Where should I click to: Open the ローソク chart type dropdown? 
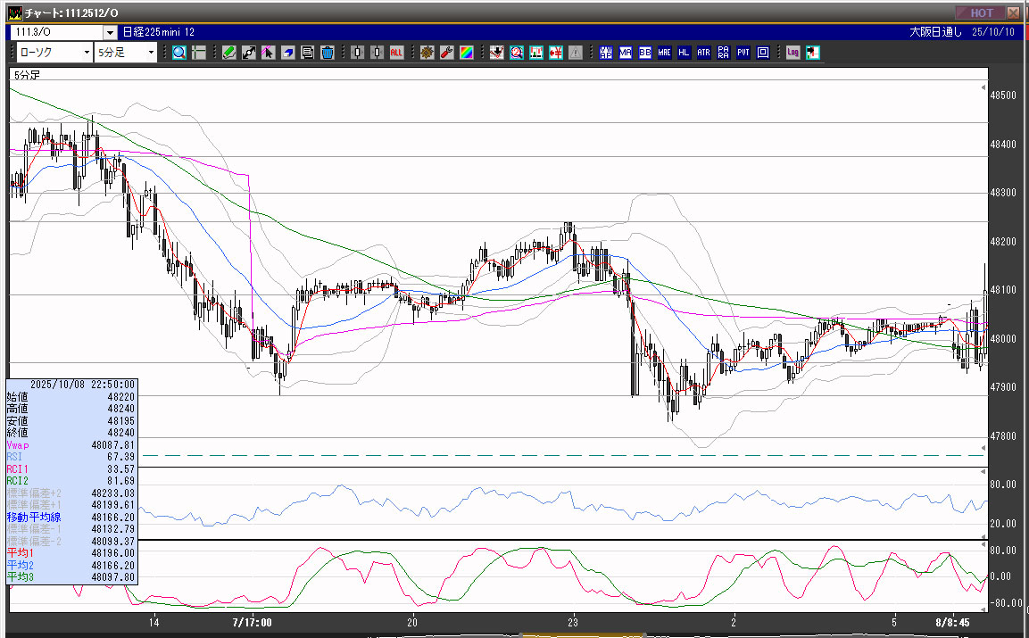54,53
